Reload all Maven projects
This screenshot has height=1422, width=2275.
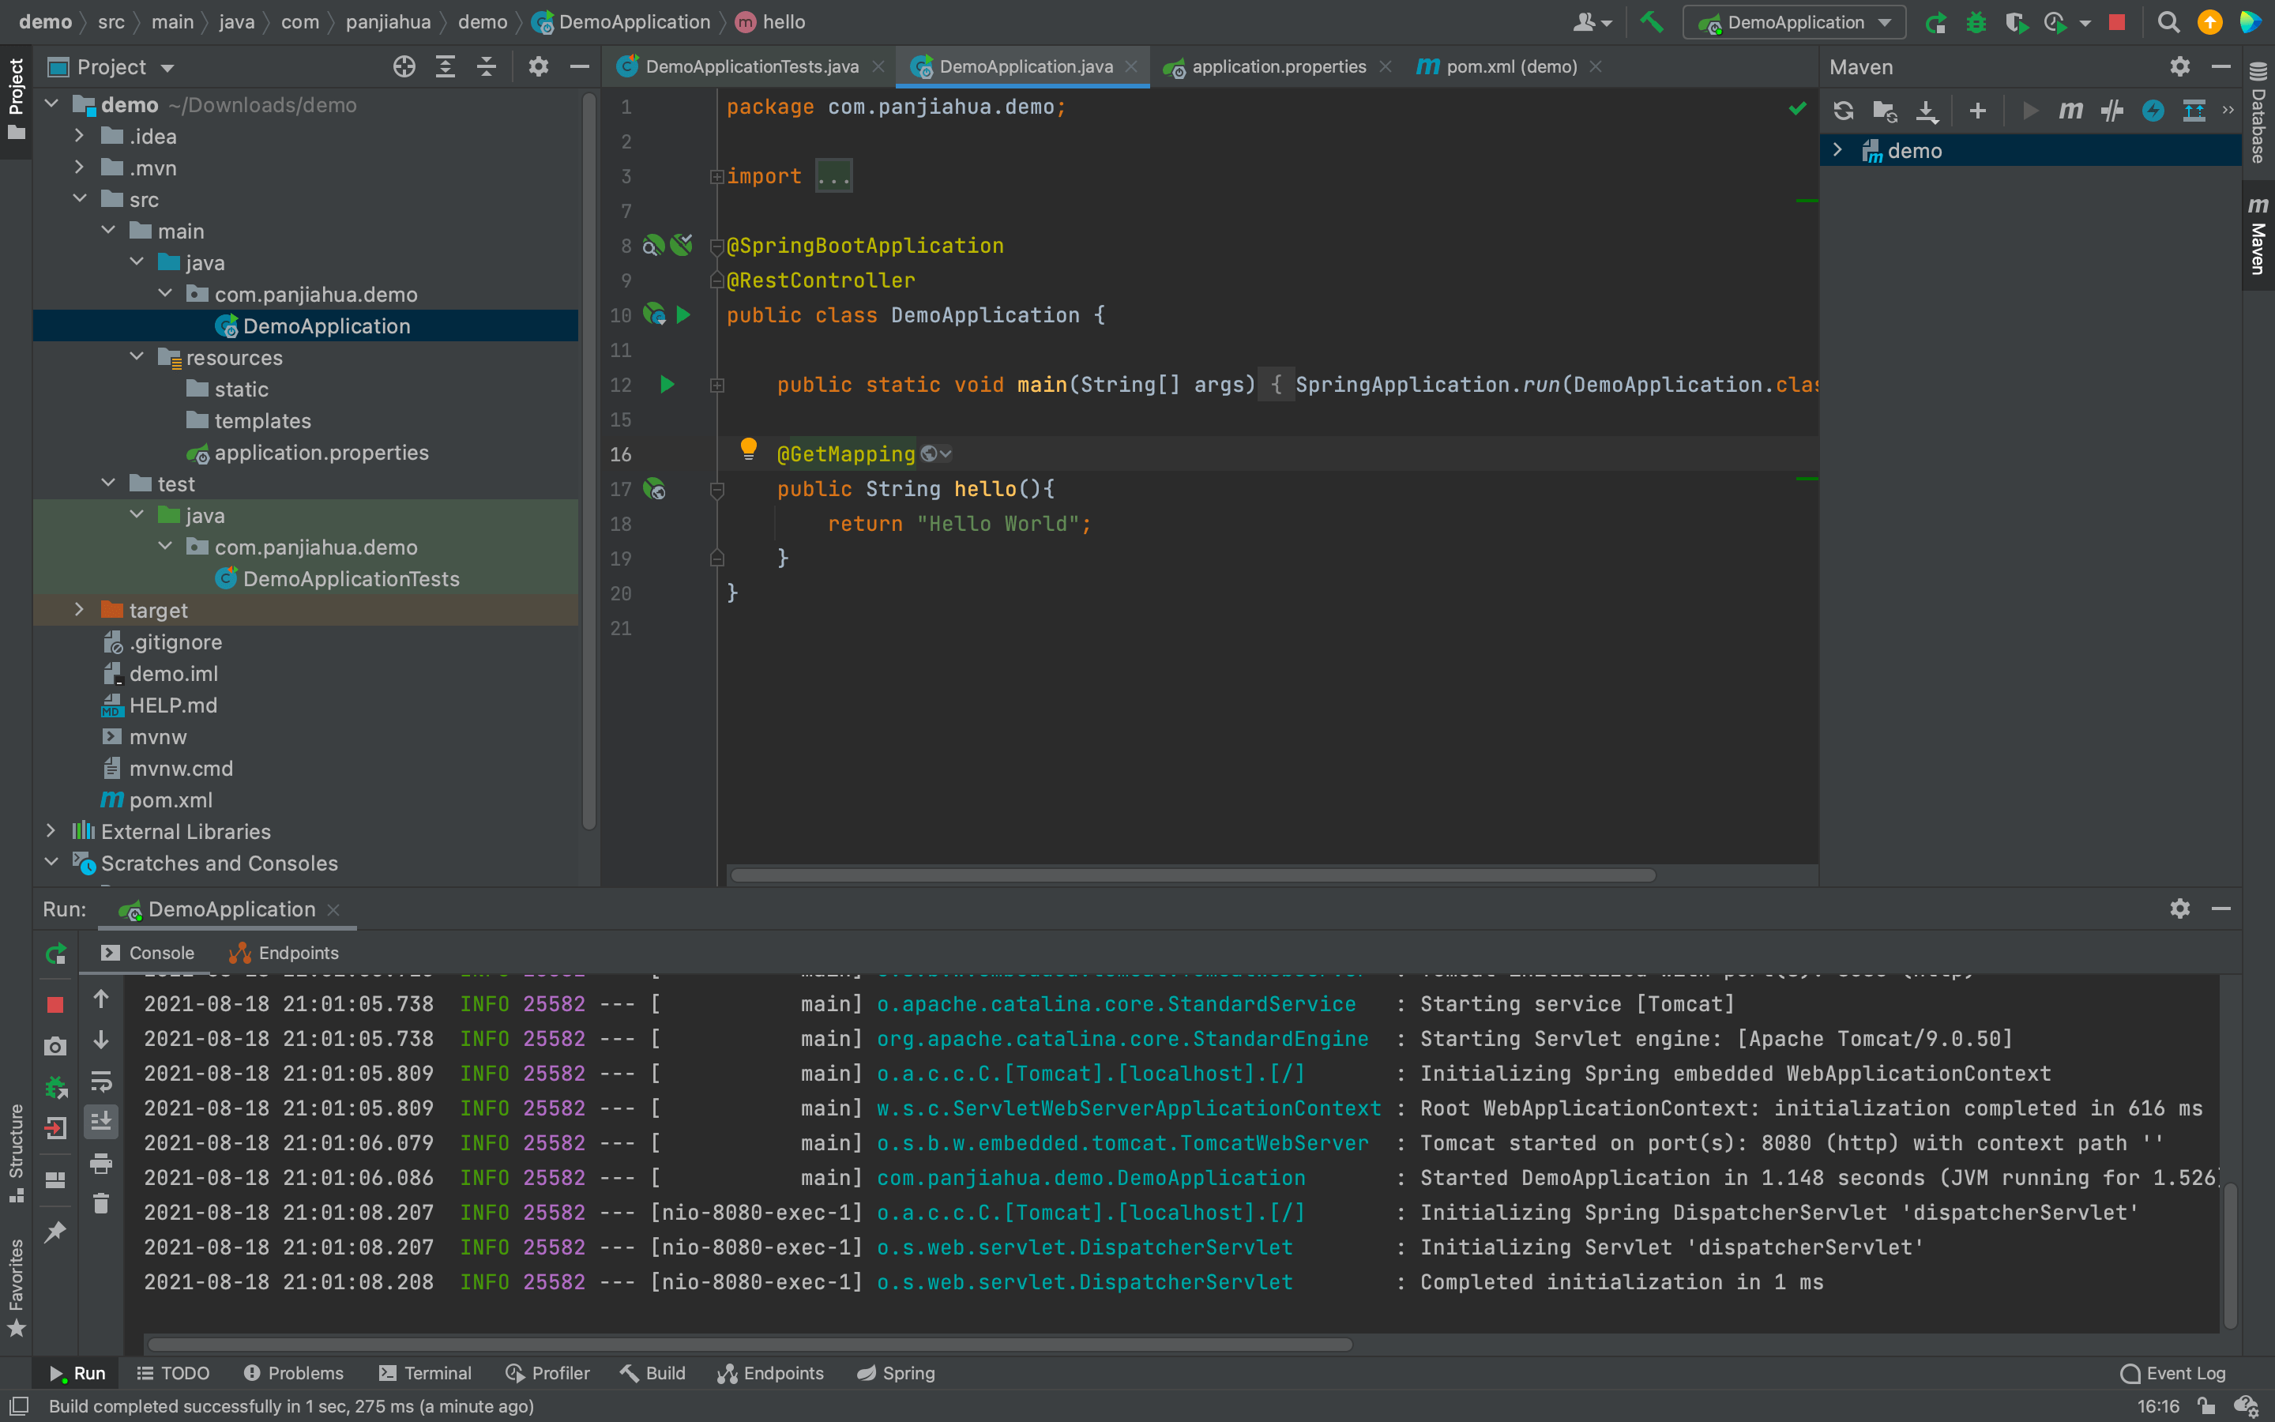(1844, 110)
